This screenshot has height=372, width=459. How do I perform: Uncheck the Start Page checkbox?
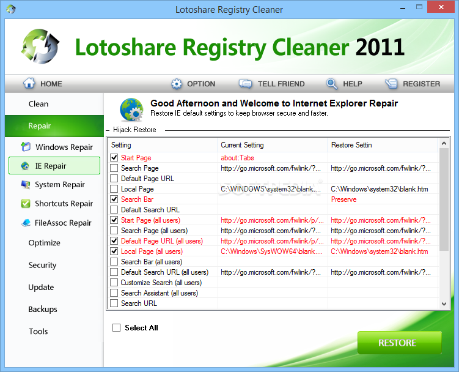click(114, 158)
